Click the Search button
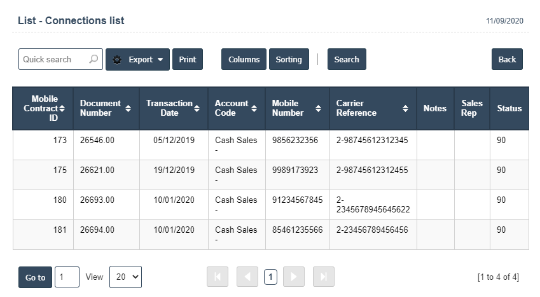This screenshot has height=297, width=540. click(347, 59)
